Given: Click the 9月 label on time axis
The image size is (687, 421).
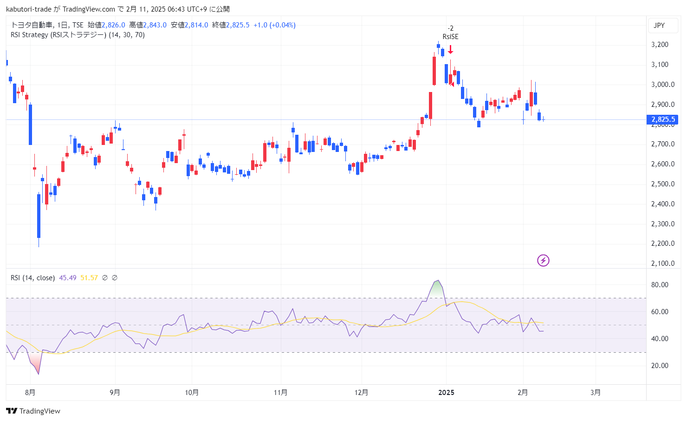Looking at the screenshot, I should click(115, 393).
